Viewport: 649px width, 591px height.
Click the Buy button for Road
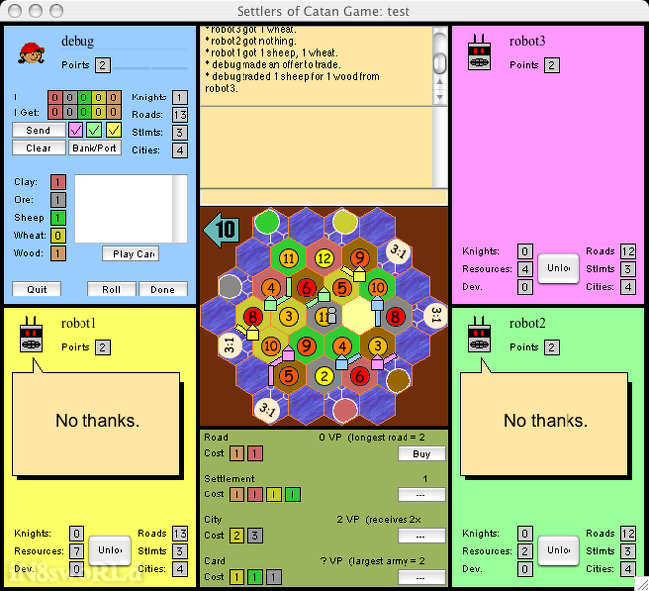[421, 454]
